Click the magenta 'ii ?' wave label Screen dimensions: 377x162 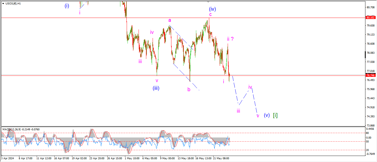point(230,39)
